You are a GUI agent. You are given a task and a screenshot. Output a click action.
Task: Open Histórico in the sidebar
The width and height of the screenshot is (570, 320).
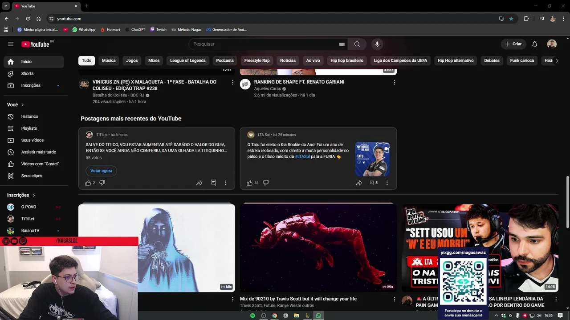click(34, 116)
